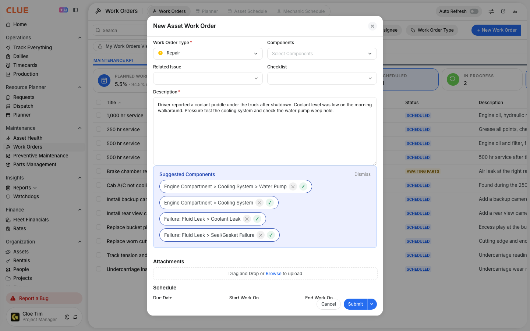Accept Engine Compartment > Cooling System suggestion
The height and width of the screenshot is (331, 530).
tap(269, 203)
